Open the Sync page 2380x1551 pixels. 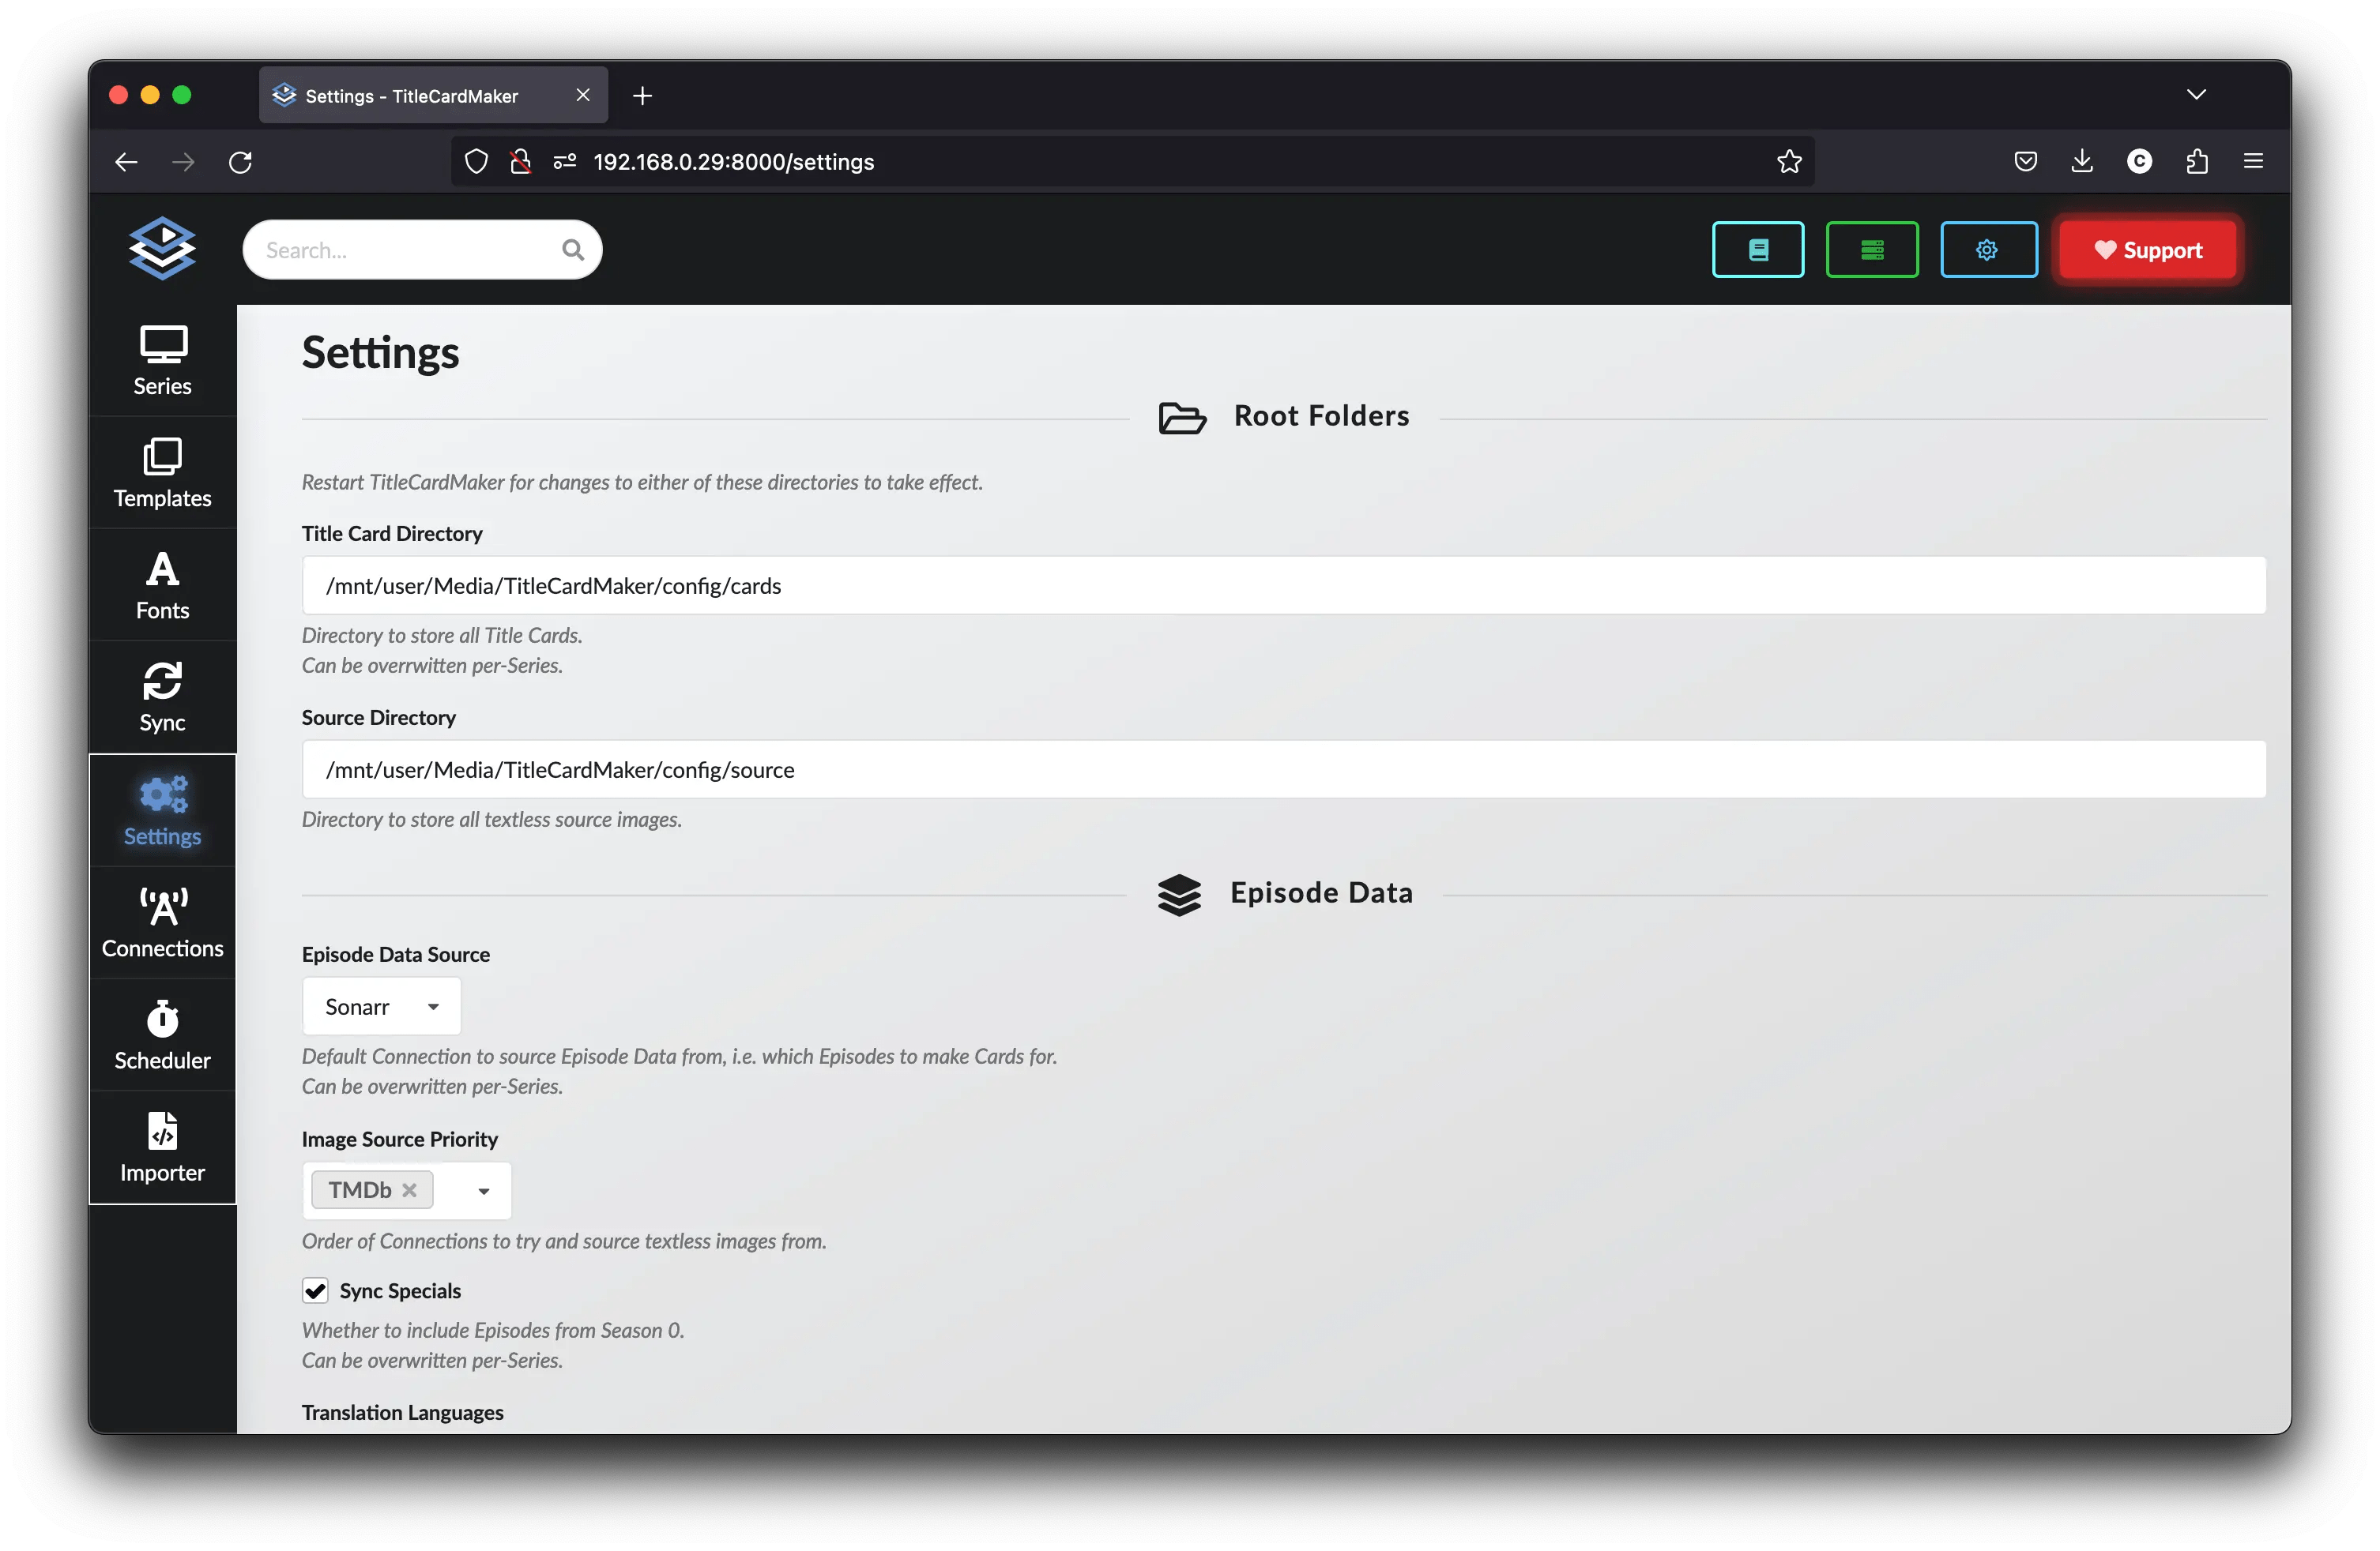click(161, 697)
